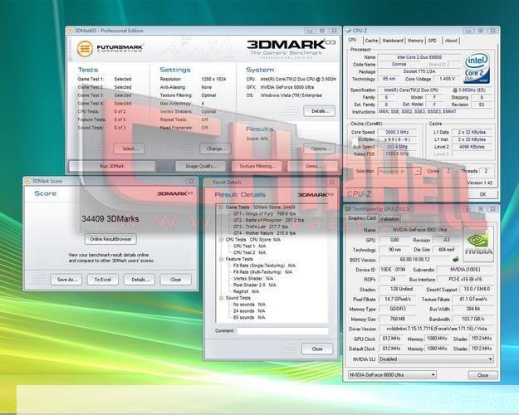Click the Options... button under Results
Image resolution: width=519 pixels, height=415 pixels.
[x=320, y=149]
